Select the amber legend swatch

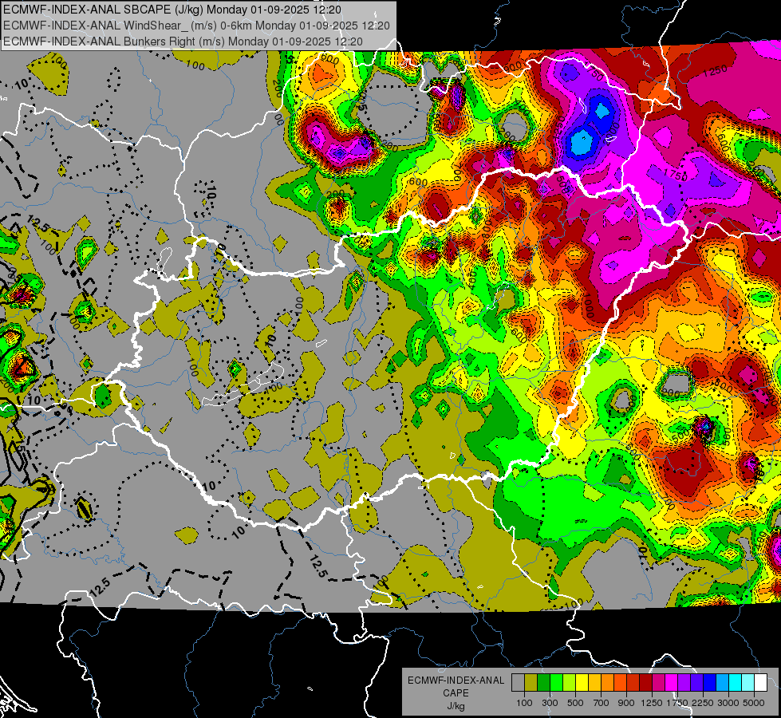(594, 682)
